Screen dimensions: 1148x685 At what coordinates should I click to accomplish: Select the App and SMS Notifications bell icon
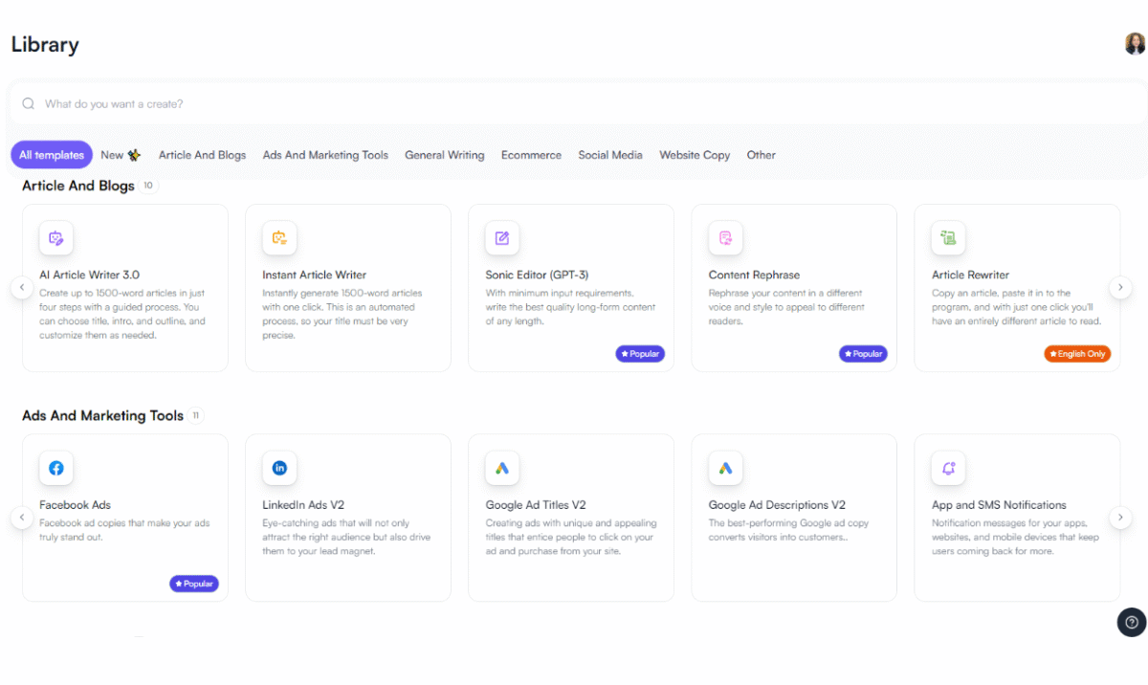(x=948, y=468)
